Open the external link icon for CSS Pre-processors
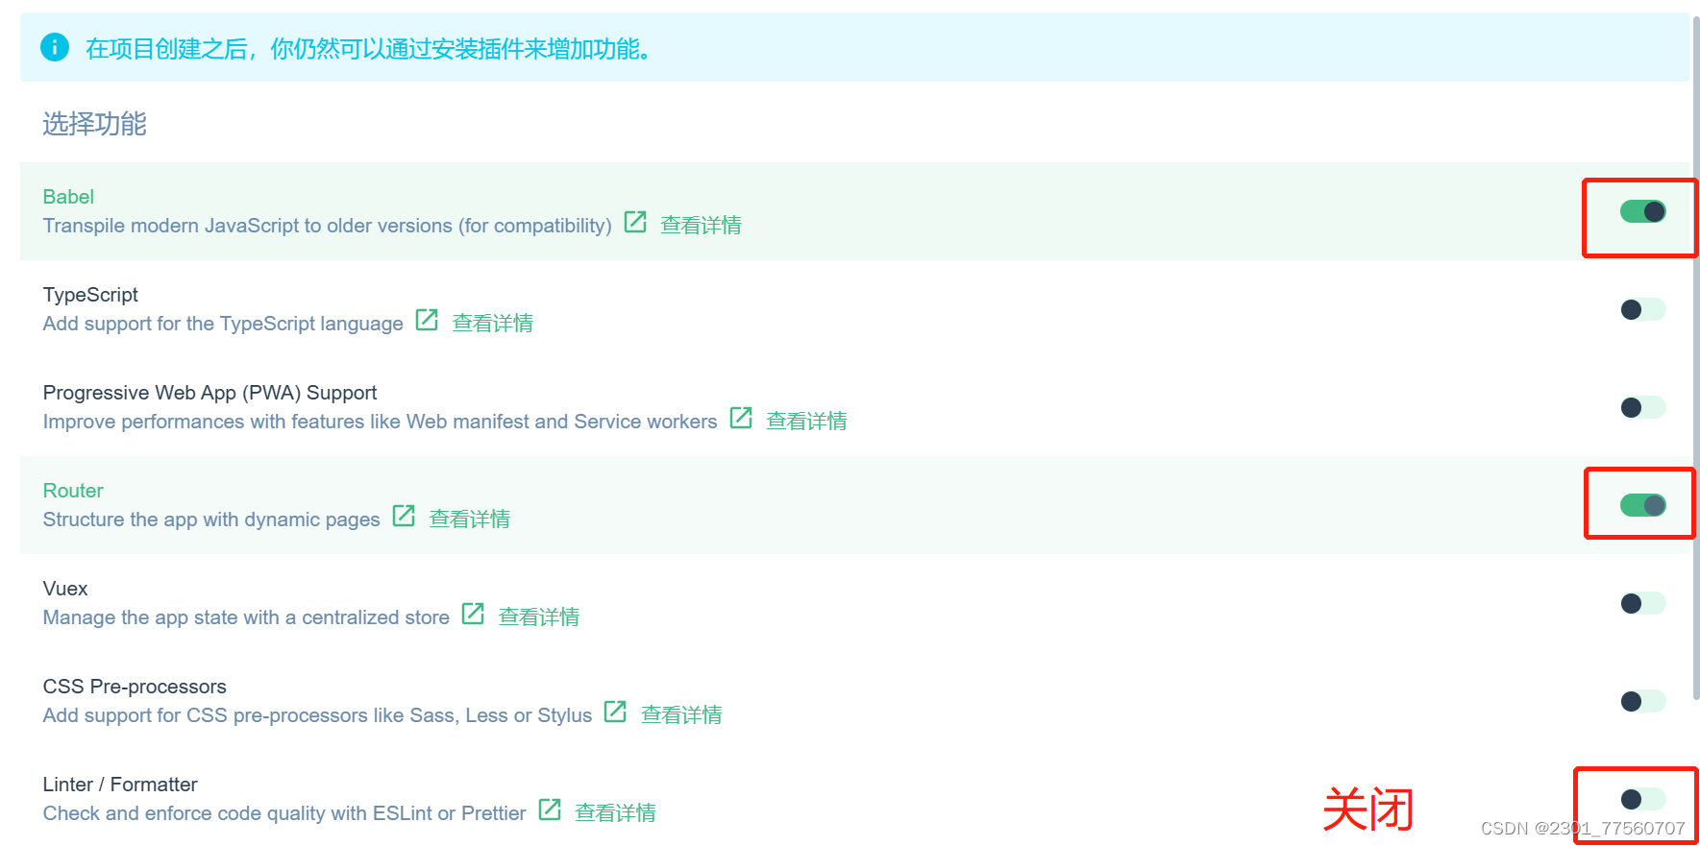 pyautogui.click(x=615, y=712)
